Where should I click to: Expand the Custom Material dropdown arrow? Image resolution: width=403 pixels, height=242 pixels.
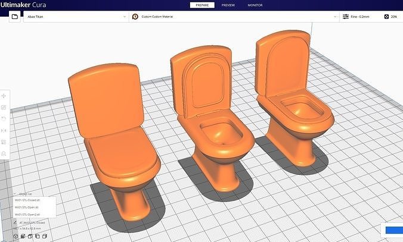click(335, 17)
